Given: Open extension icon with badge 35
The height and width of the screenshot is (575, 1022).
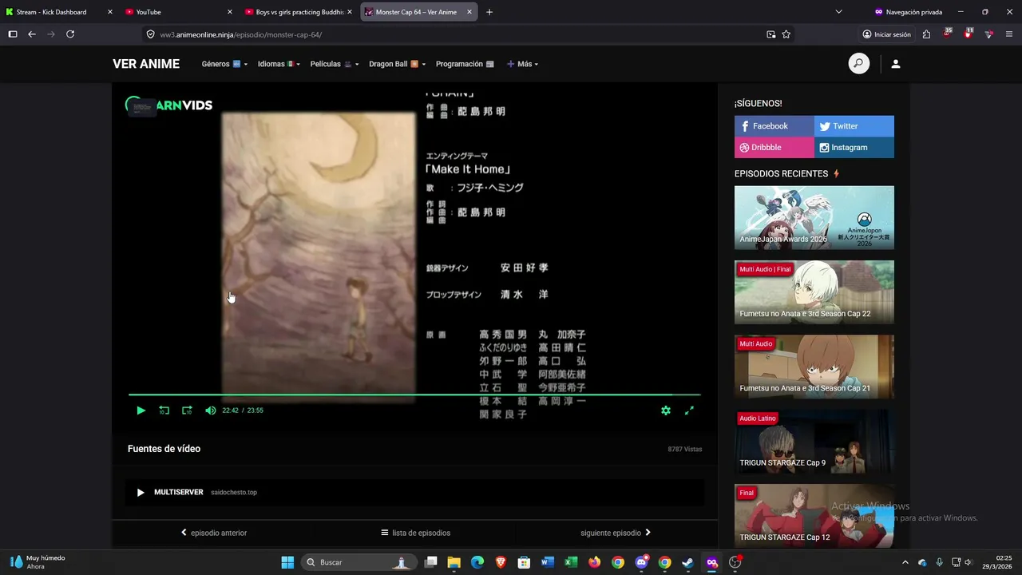Looking at the screenshot, I should pyautogui.click(x=947, y=34).
